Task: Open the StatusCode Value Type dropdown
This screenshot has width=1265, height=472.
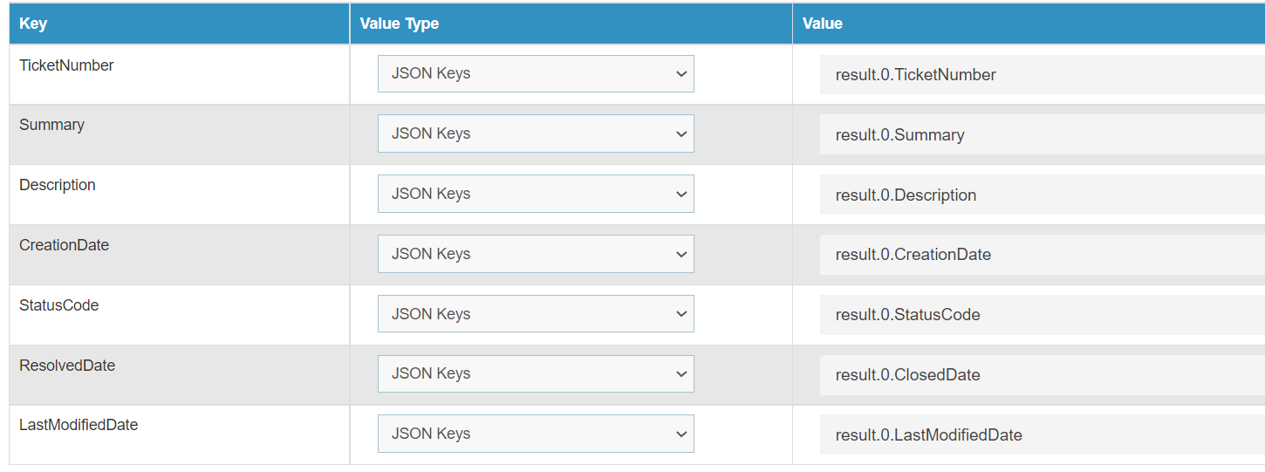Action: click(536, 314)
